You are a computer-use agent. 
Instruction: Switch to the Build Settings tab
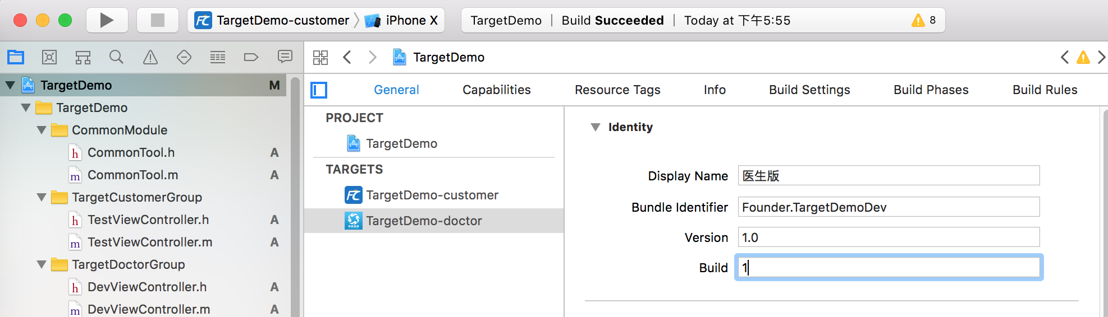click(x=809, y=90)
